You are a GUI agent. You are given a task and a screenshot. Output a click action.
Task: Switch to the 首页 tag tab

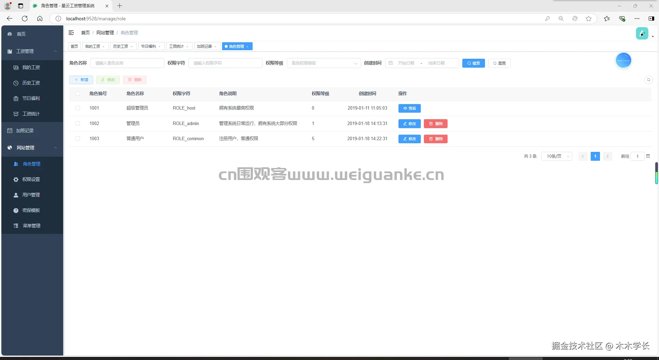tap(74, 46)
